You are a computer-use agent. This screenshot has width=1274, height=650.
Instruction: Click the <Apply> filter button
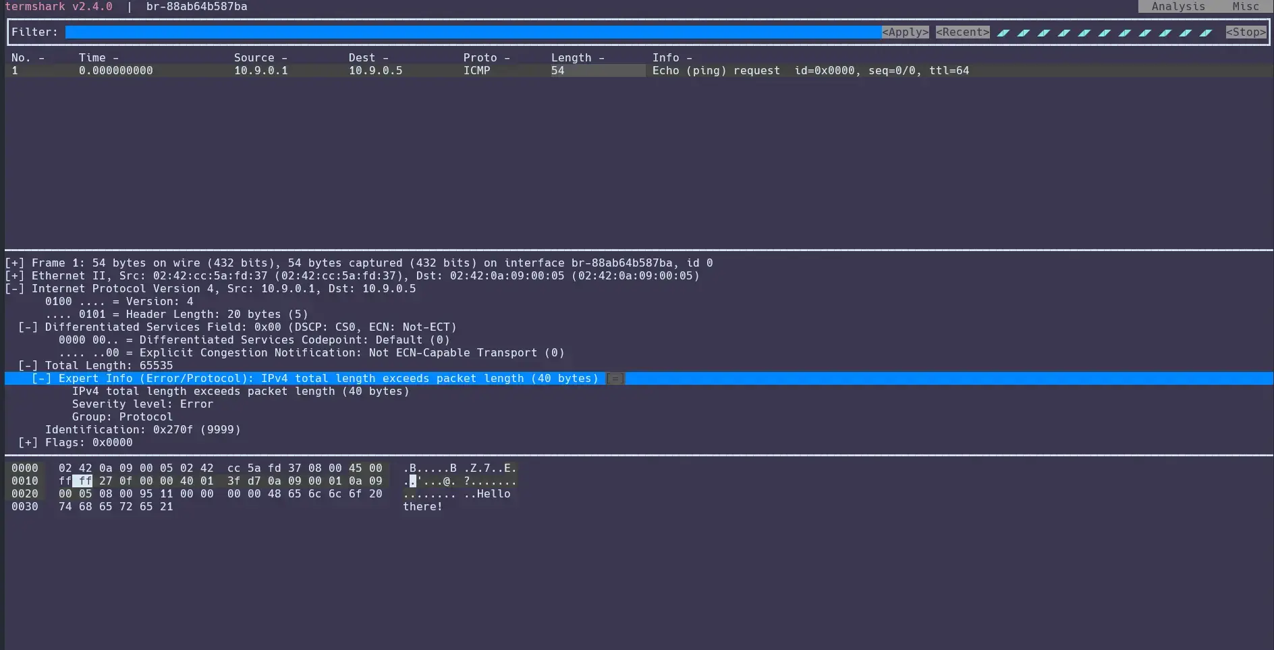(905, 32)
